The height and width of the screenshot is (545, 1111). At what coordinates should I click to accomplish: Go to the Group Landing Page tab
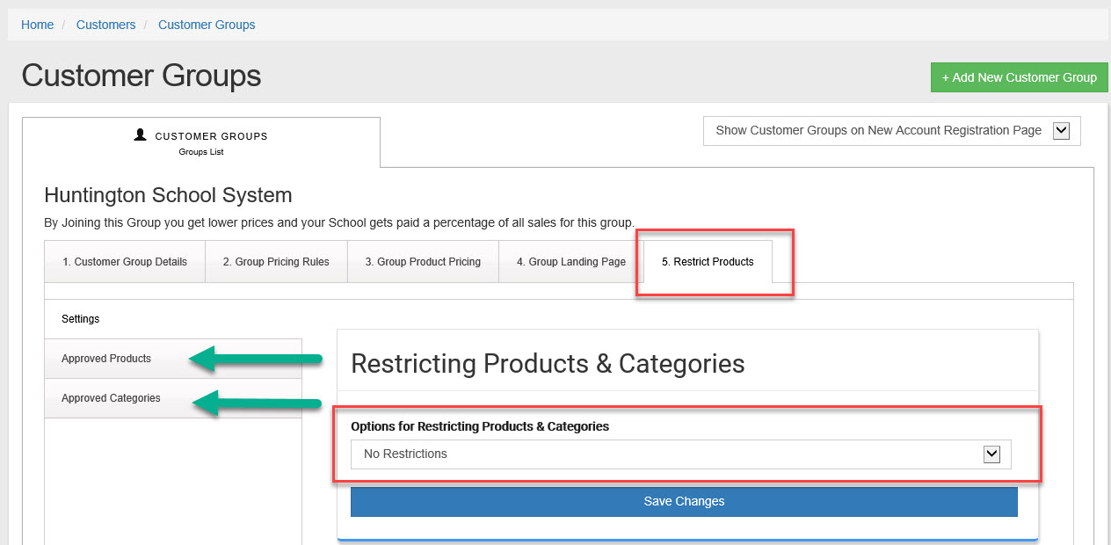pos(571,262)
